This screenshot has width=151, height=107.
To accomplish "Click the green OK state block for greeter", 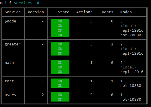I will (60, 49).
